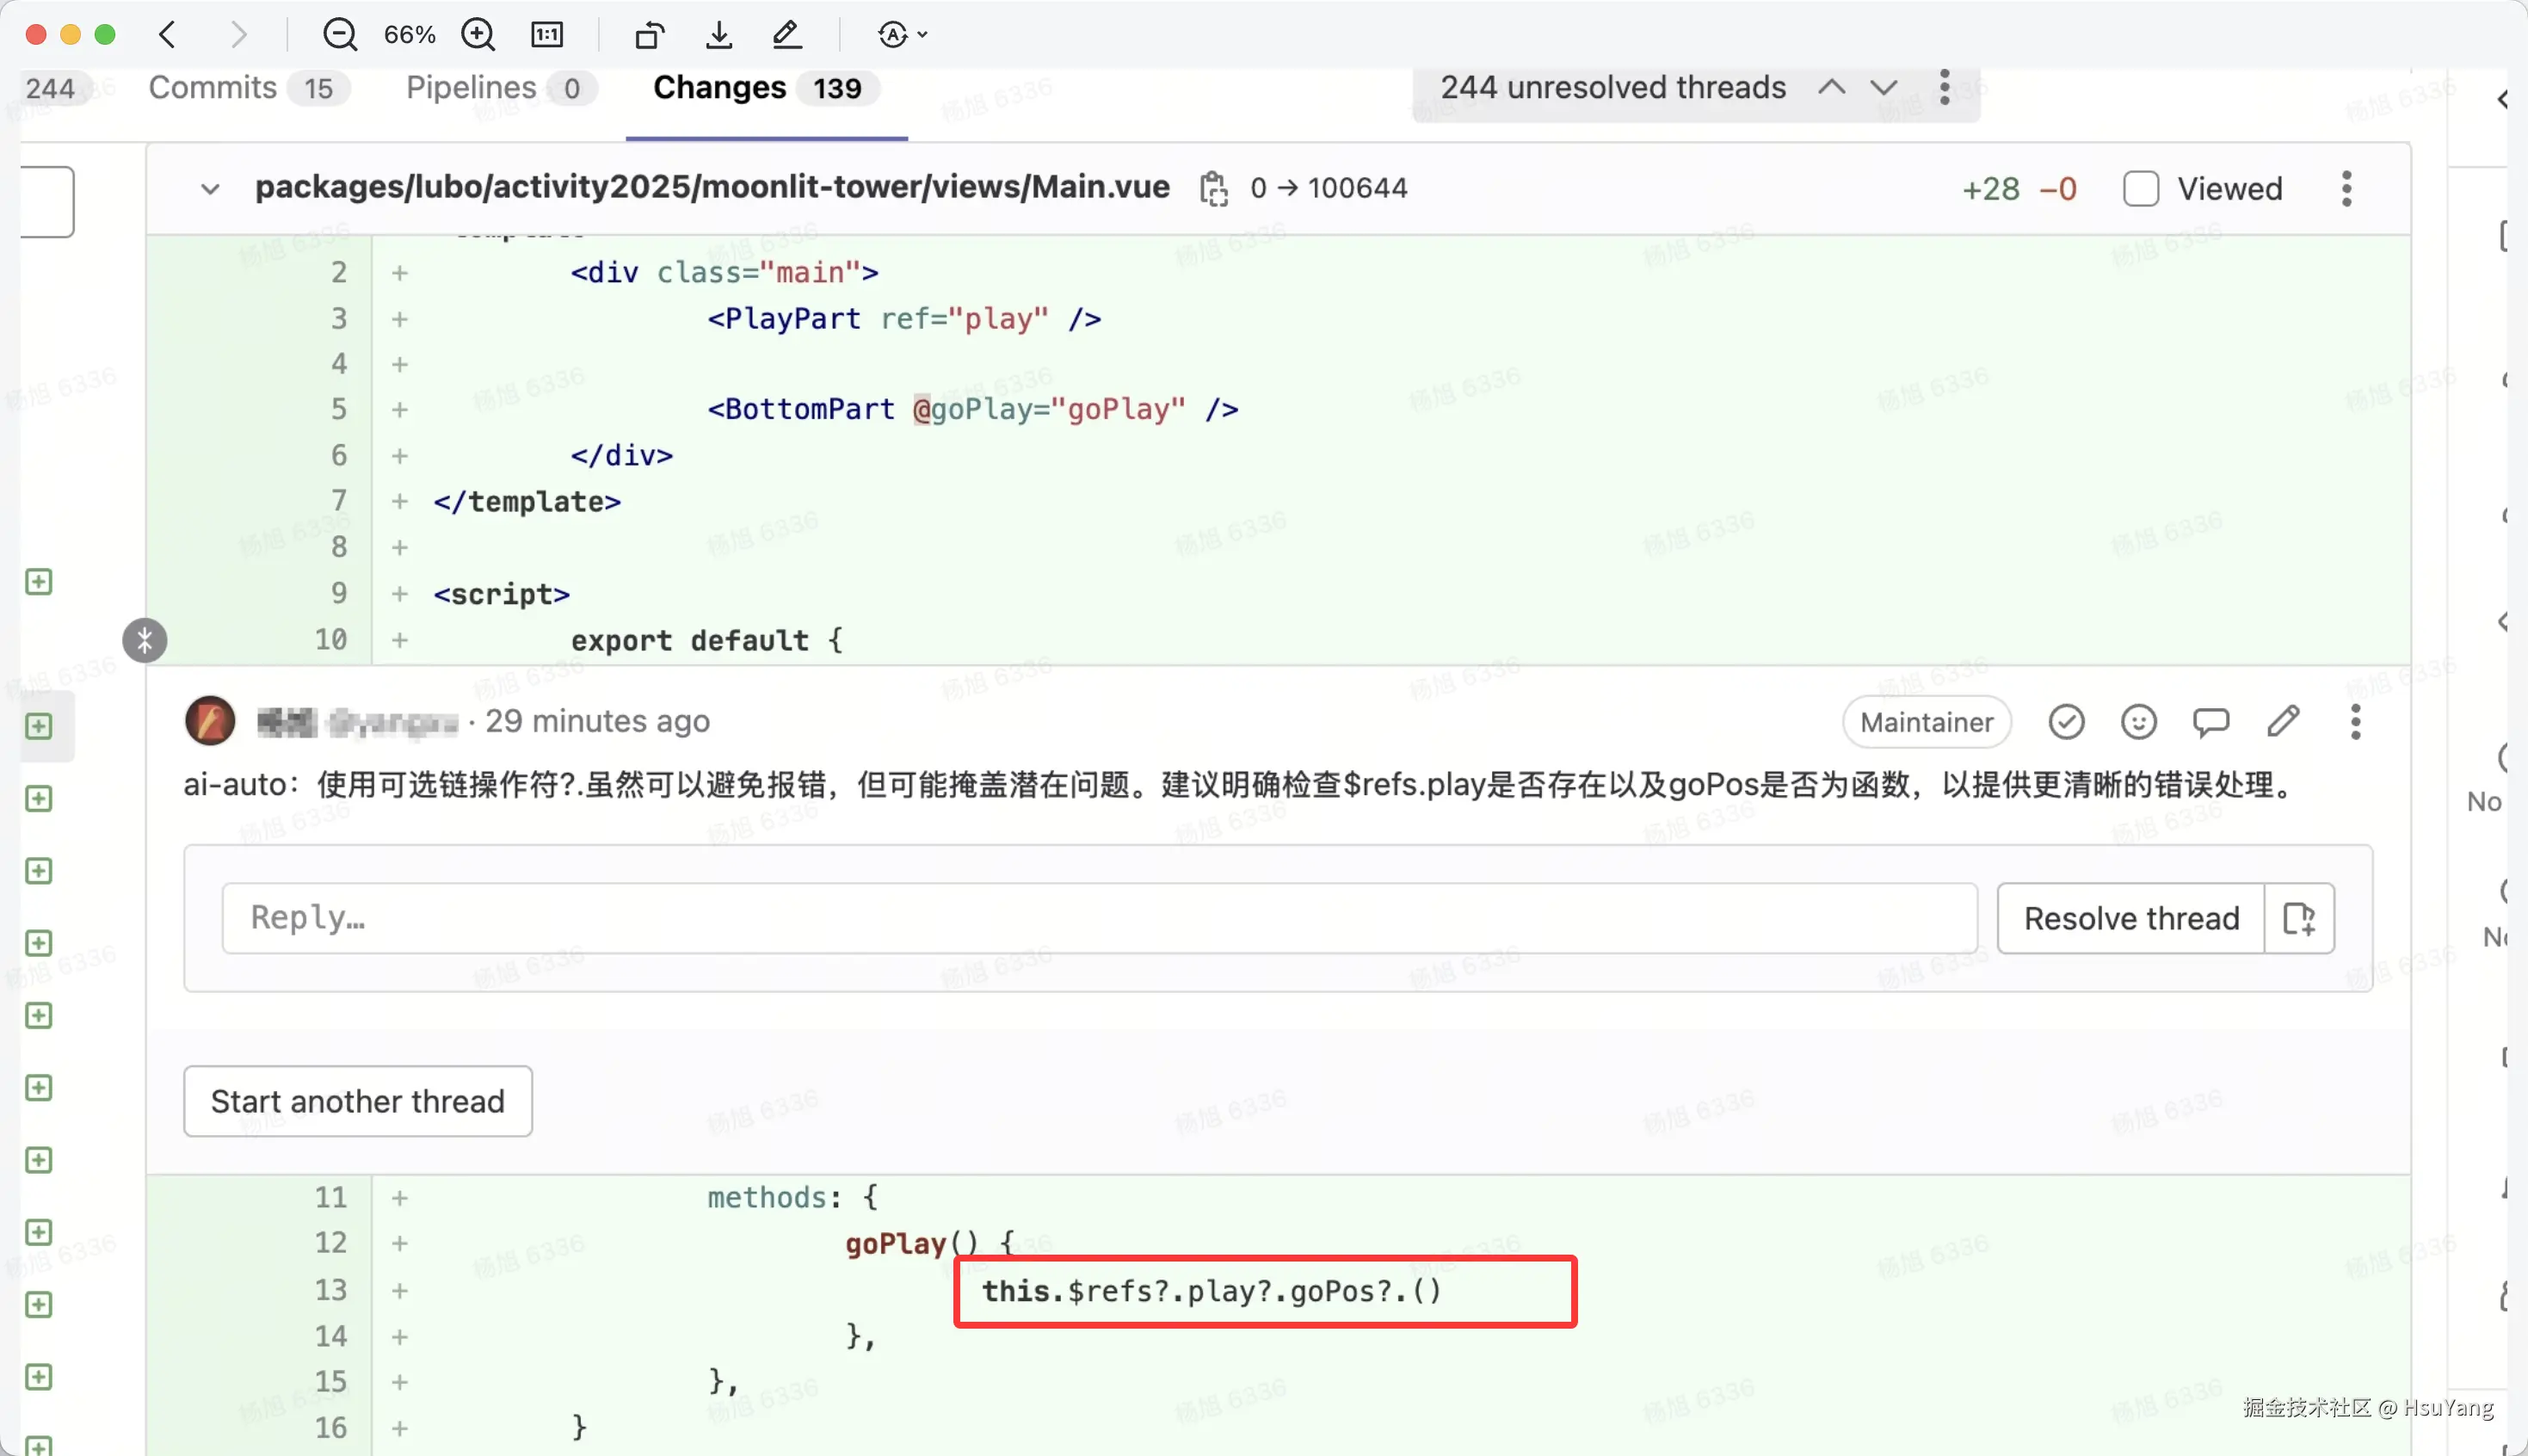Collapse the thread toggle beside line 10
This screenshot has height=1456, width=2528.
click(x=145, y=640)
